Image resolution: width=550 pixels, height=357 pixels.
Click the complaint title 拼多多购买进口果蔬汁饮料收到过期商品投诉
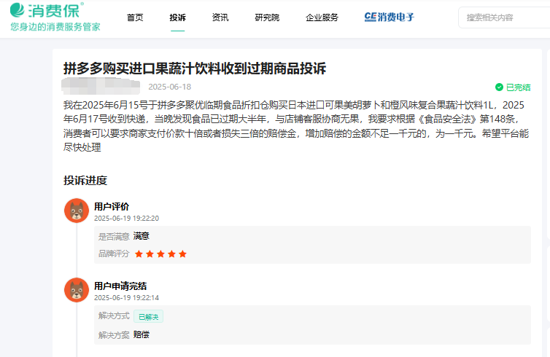point(195,68)
